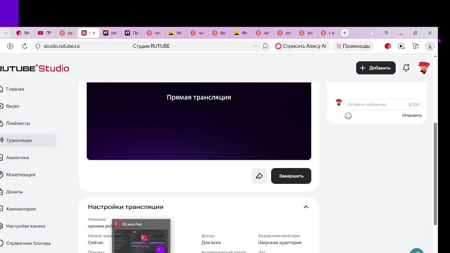Click the Добавить button
450x253 pixels.
pyautogui.click(x=376, y=68)
